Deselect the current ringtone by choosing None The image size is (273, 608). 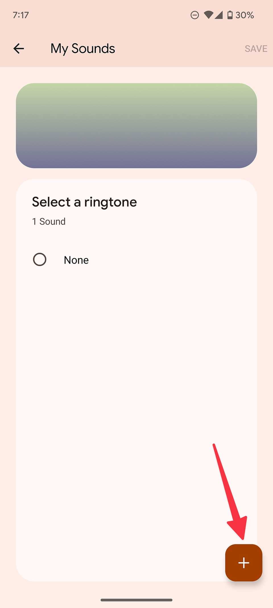pos(76,260)
